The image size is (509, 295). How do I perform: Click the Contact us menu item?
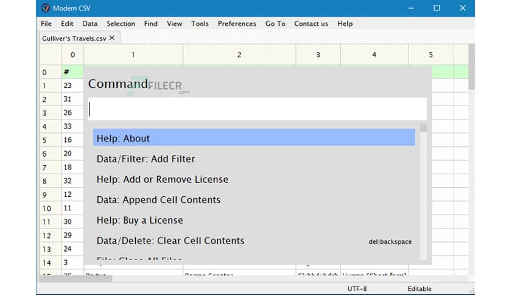311,24
